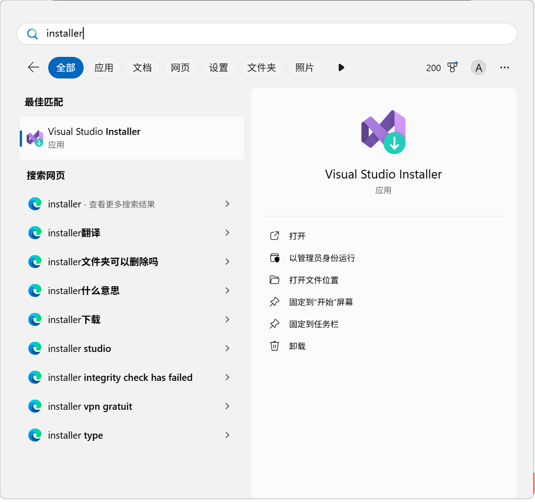Click the 200 rewards points text
This screenshot has width=535, height=502.
pos(434,68)
